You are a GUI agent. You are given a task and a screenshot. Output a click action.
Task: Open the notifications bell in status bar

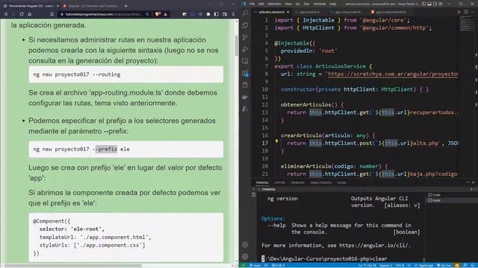click(473, 265)
